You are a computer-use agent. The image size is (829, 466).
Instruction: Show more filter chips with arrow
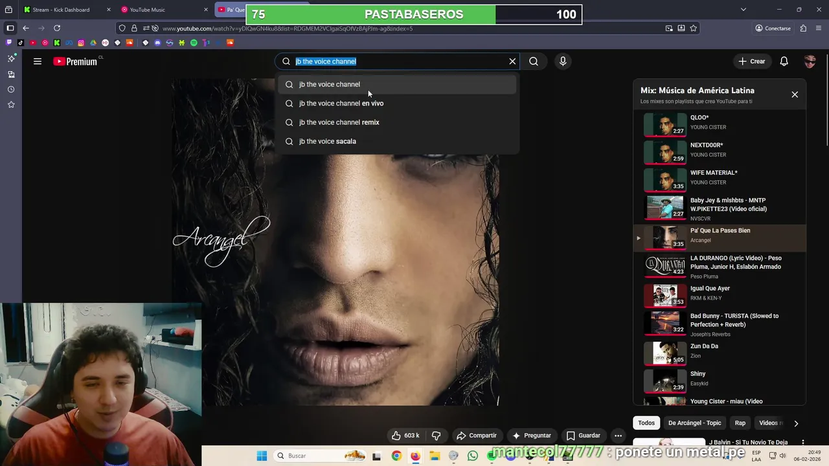pos(796,423)
